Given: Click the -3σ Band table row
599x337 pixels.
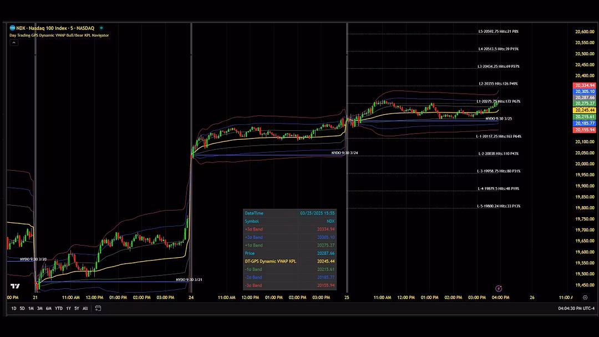Looking at the screenshot, I should (290, 285).
